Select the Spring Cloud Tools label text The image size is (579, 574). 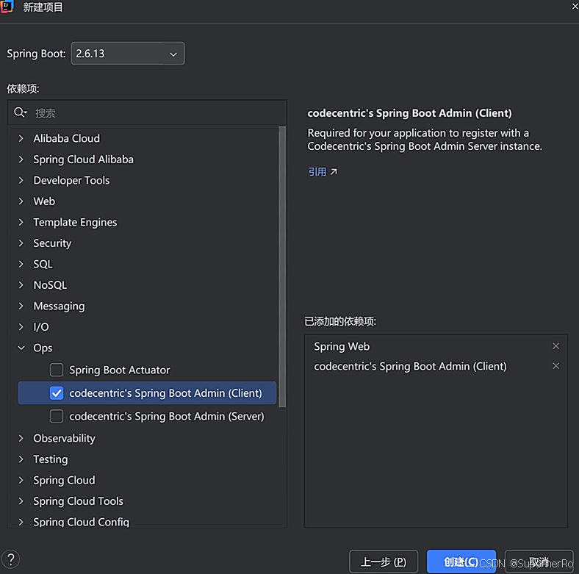point(79,501)
